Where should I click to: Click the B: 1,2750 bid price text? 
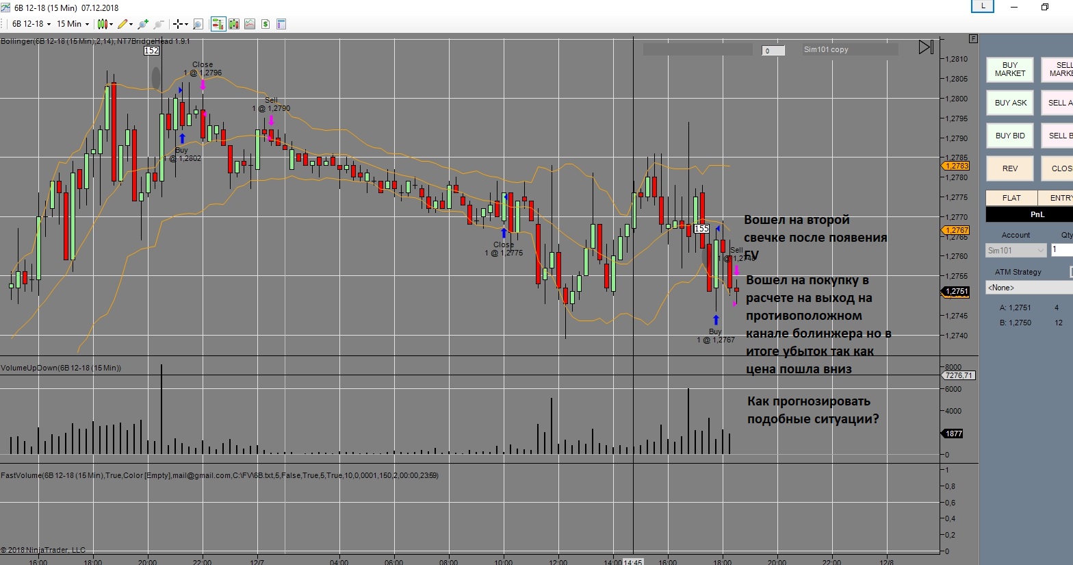click(1015, 323)
